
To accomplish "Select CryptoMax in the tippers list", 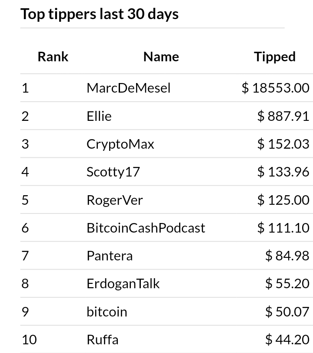I will pyautogui.click(x=120, y=144).
